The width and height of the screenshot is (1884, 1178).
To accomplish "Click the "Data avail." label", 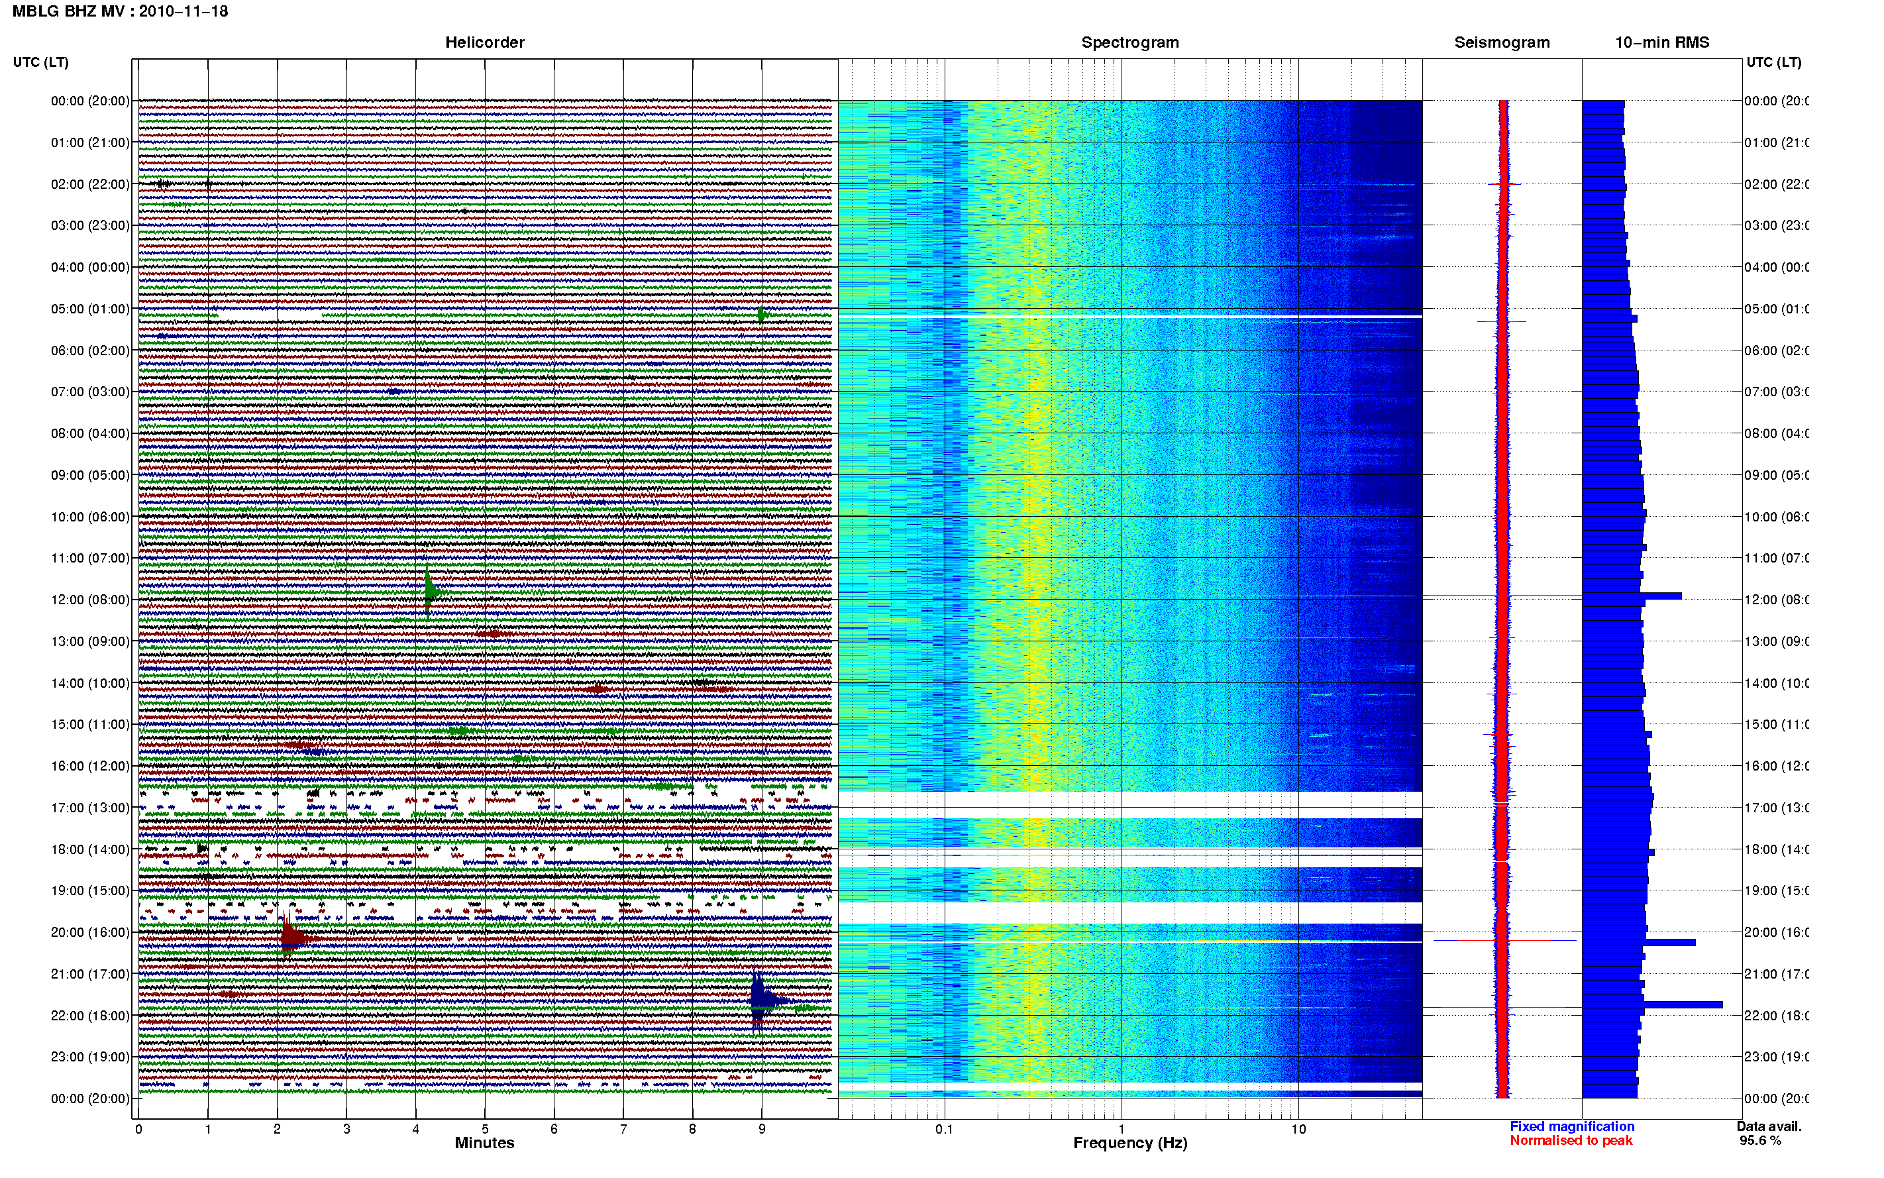I will [x=1769, y=1126].
